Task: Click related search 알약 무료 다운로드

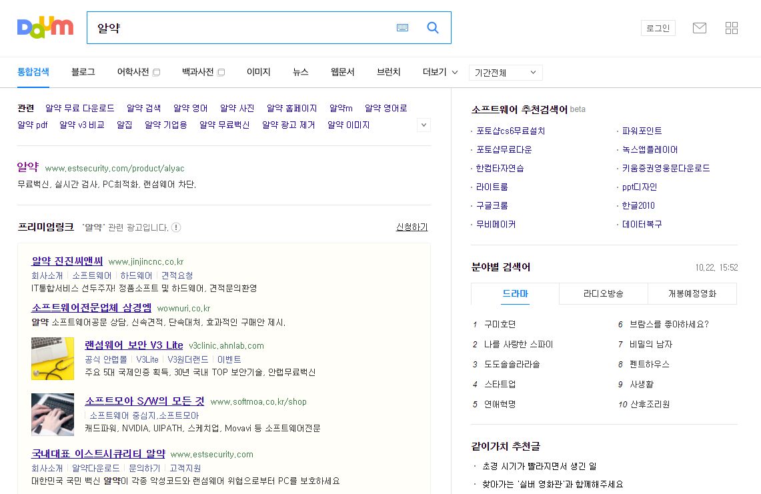Action: coord(79,108)
